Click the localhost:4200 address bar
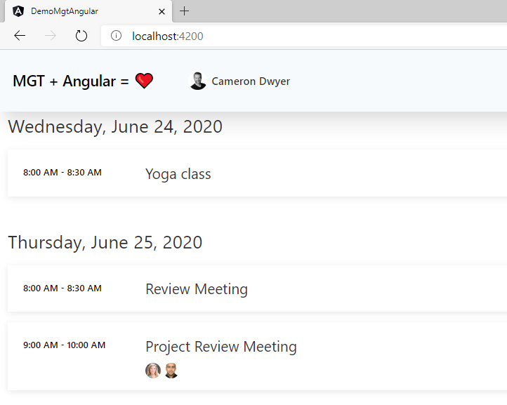 click(x=304, y=36)
